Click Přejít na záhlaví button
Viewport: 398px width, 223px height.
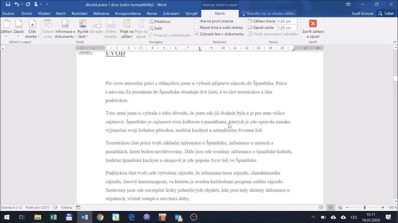tap(127, 29)
